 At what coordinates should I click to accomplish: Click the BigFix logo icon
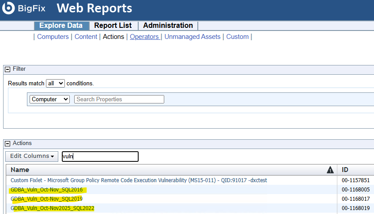point(8,8)
